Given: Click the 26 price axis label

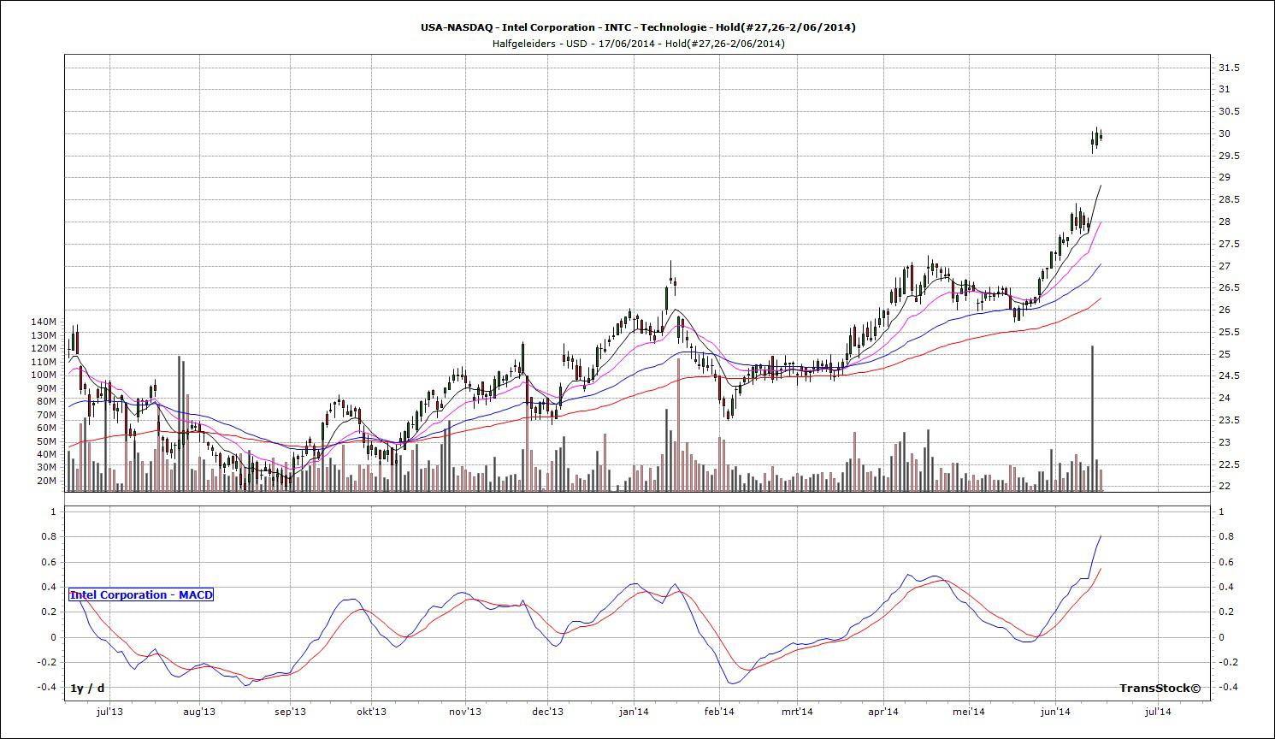Looking at the screenshot, I should click(1225, 310).
